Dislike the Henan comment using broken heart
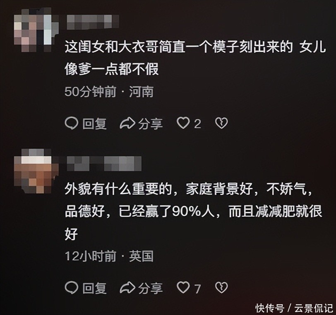336x315 pixels. pos(221,123)
